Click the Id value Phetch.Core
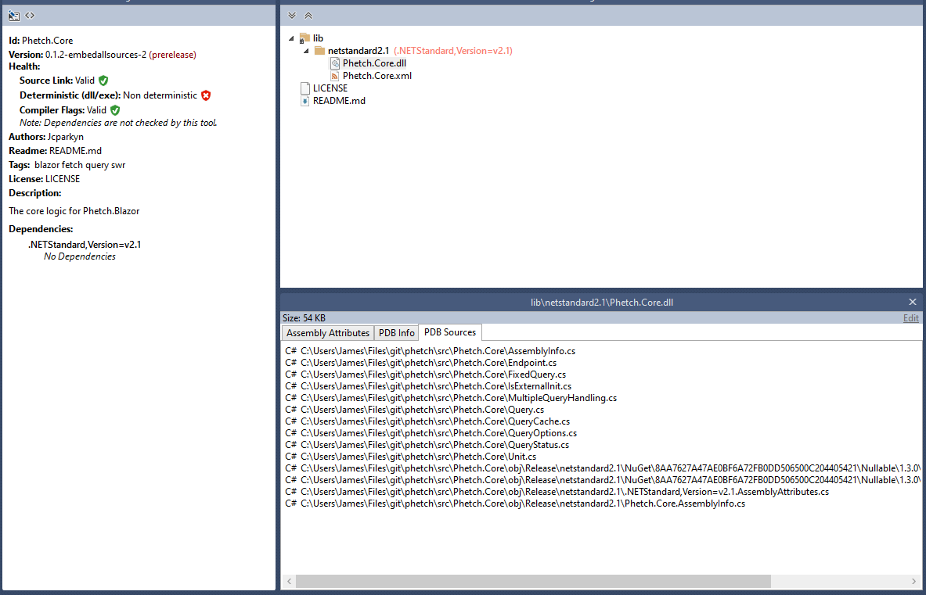The width and height of the screenshot is (926, 595). (x=47, y=41)
